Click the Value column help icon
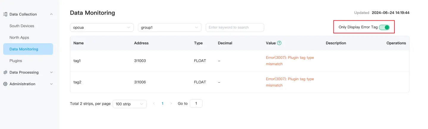The height and width of the screenshot is (129, 428). click(x=279, y=43)
